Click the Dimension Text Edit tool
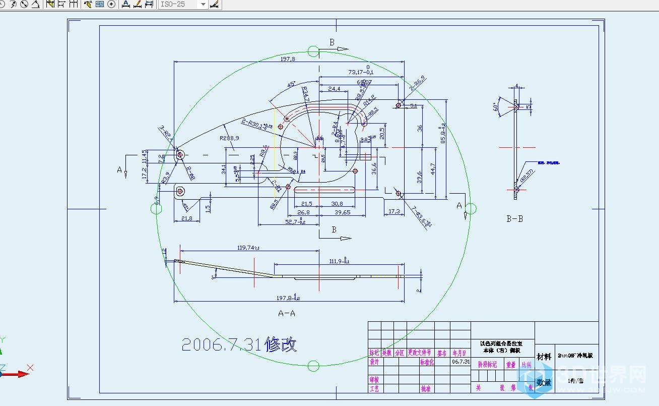The image size is (659, 406). [137, 4]
